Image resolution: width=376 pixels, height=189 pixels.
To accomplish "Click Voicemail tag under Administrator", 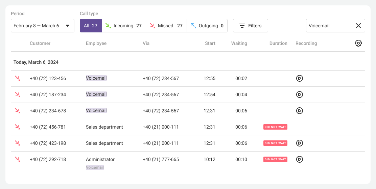I will point(95,167).
